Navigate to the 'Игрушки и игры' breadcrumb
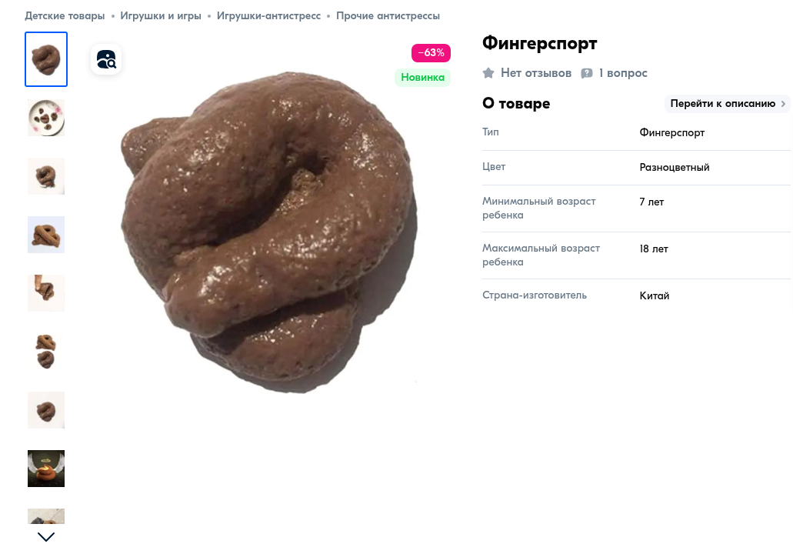This screenshot has height=554, width=793. [x=161, y=15]
